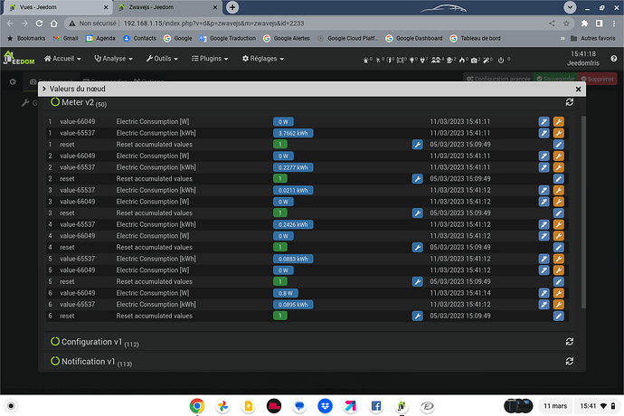Trigger reset wrench for endpoint 2 accumulated values
The height and width of the screenshot is (416, 624).
point(418,179)
